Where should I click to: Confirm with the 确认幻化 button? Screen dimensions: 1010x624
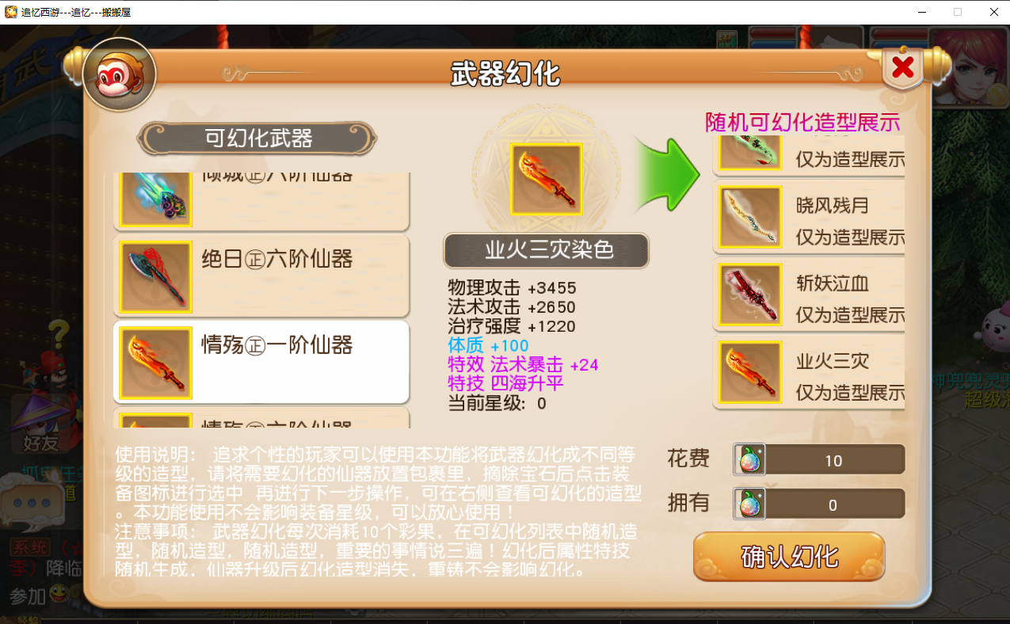(x=789, y=557)
